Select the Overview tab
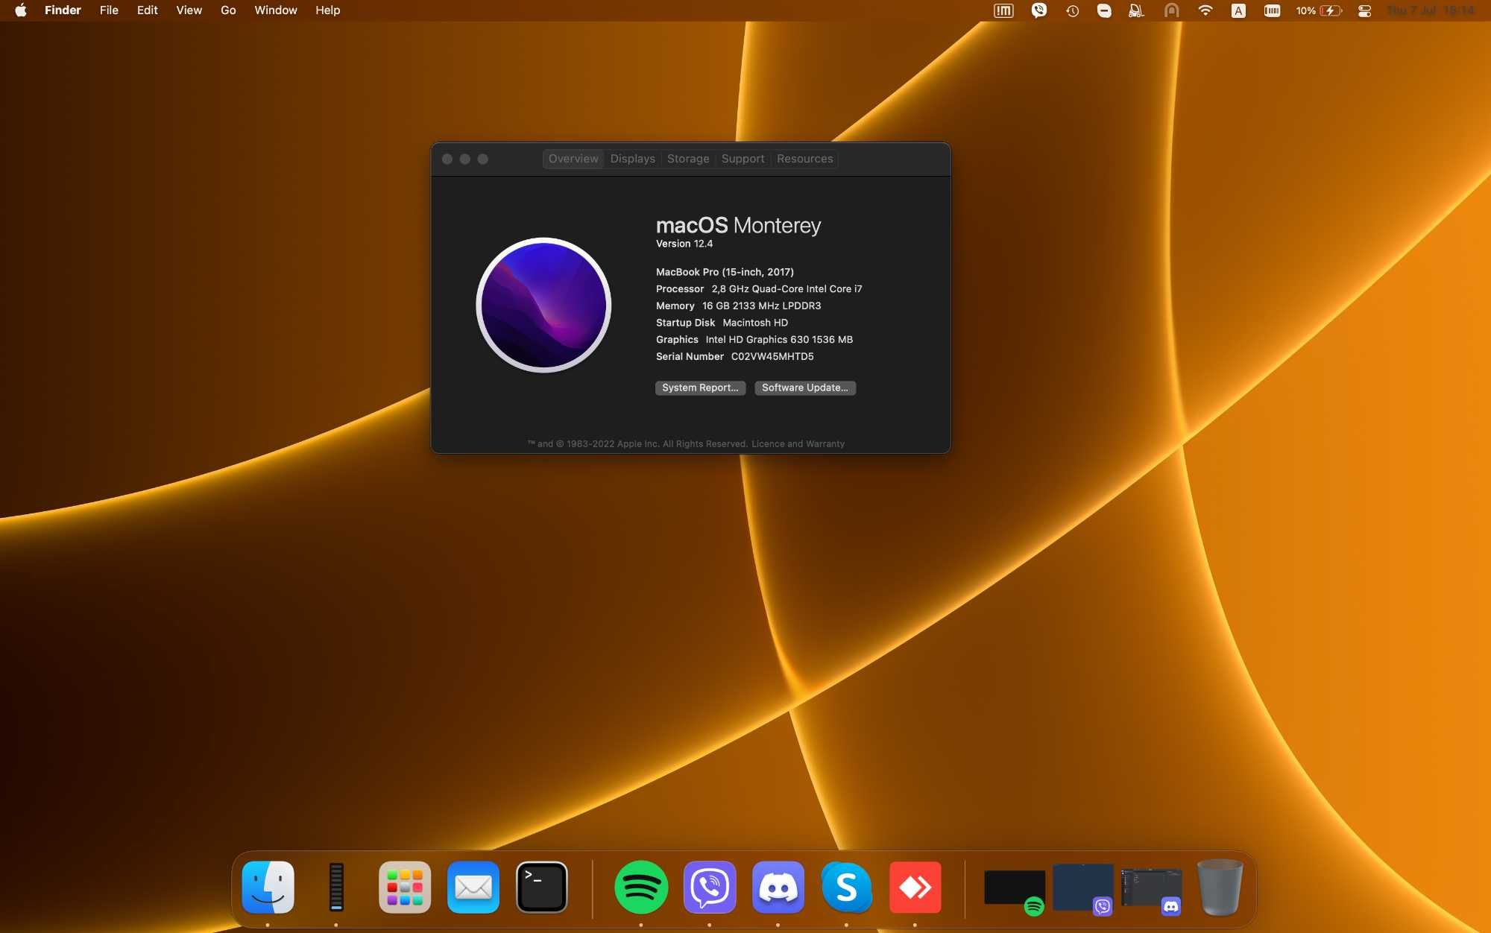Image resolution: width=1491 pixels, height=933 pixels. pyautogui.click(x=573, y=159)
